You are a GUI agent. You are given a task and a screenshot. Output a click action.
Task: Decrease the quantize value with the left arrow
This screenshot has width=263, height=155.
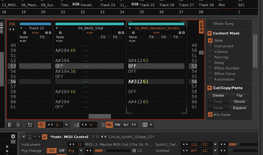[x=49, y=125]
